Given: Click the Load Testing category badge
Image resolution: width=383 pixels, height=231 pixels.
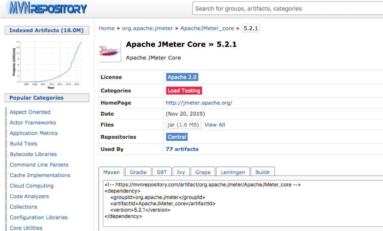Looking at the screenshot, I should tap(184, 91).
